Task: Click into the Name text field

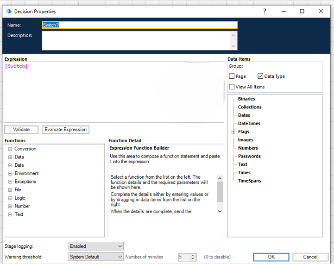Action: pos(139,25)
